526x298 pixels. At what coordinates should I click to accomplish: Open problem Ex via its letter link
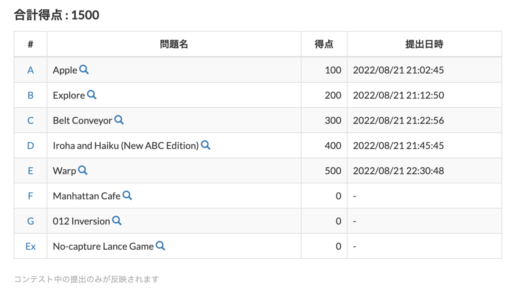(30, 246)
